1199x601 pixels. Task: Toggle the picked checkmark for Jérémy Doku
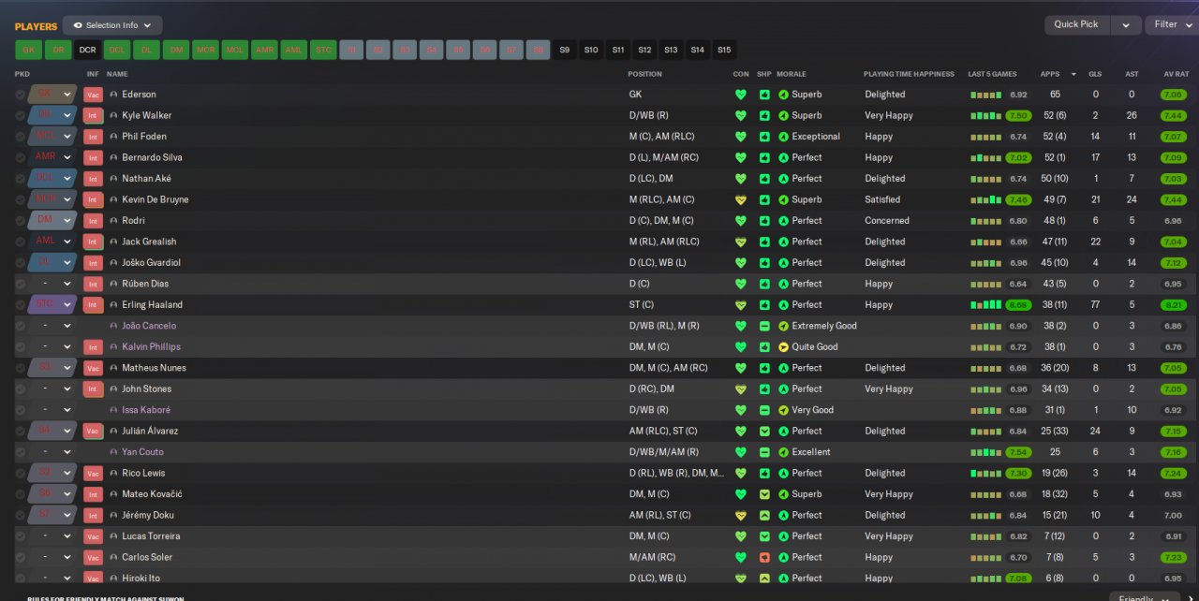click(20, 516)
